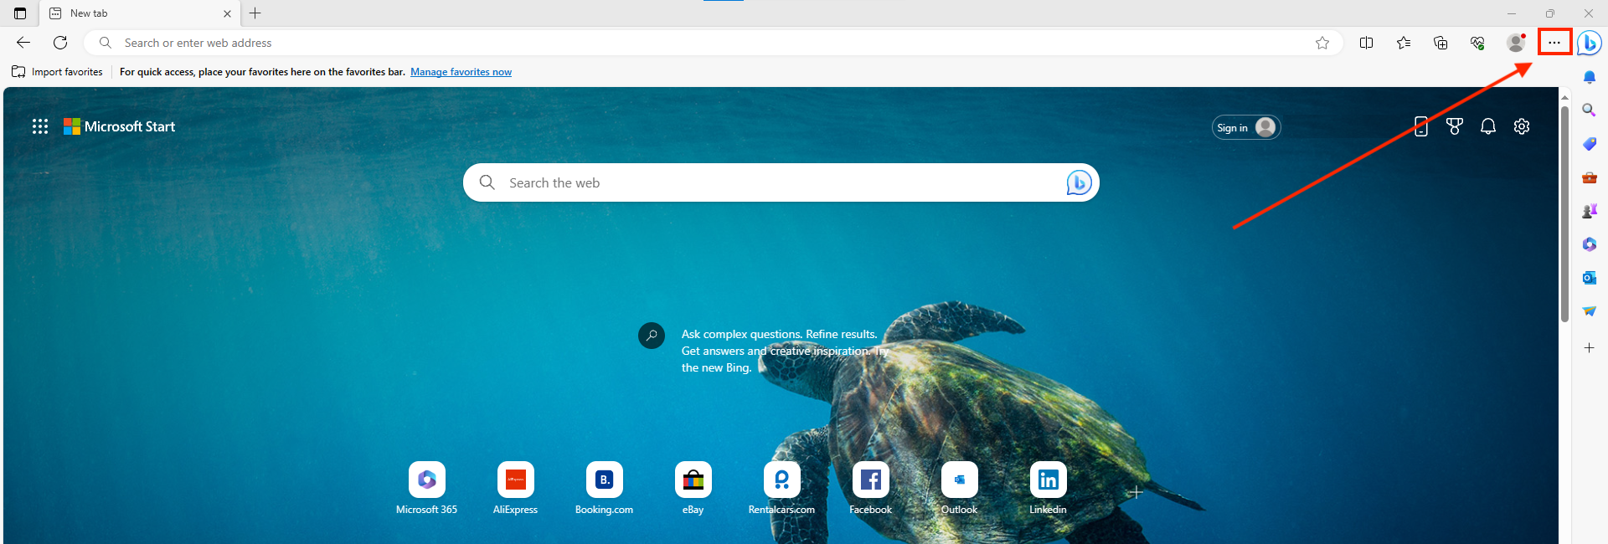This screenshot has width=1608, height=544.
Task: Open the Microsoft Start app launcher grid
Action: [40, 126]
